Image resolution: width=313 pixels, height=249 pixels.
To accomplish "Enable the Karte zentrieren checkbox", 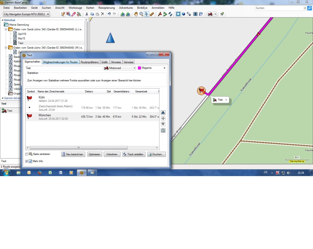I will point(27,154).
